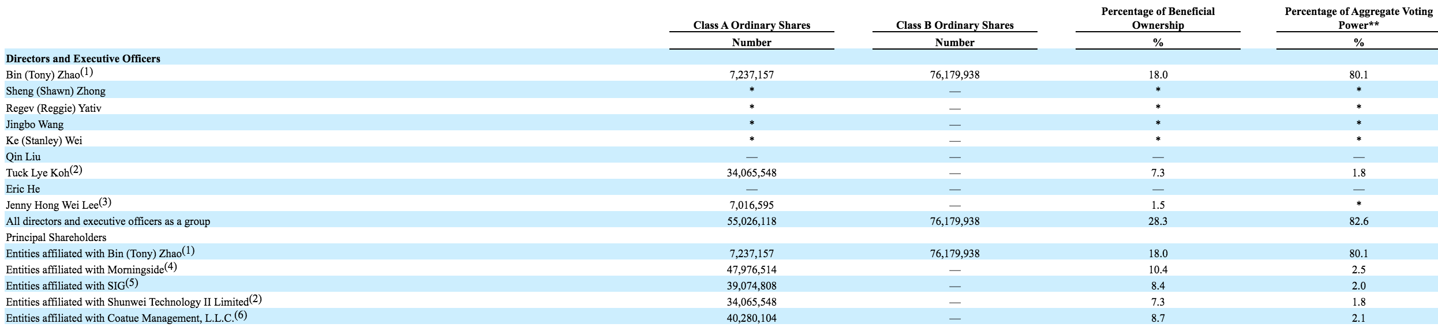Click Coatue Management's 40,280,104 share figure
Viewport: 1438px width, 331px height.
[751, 318]
